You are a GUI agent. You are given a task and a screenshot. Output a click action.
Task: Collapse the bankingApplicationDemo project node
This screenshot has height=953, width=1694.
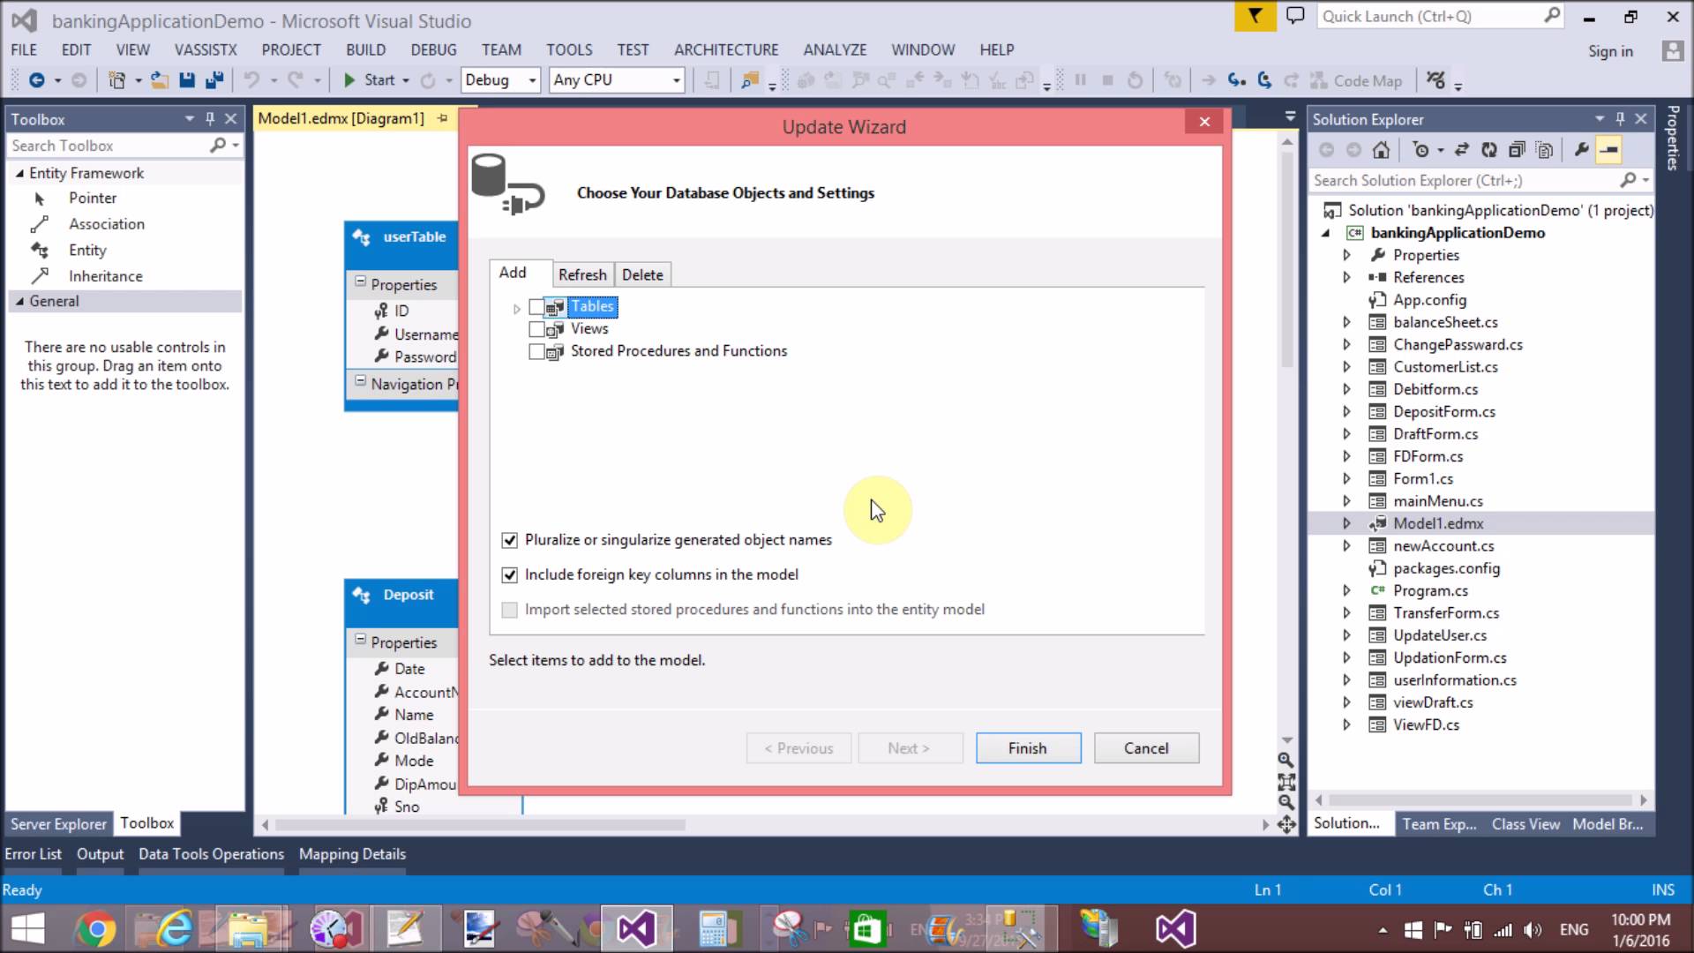[1325, 233]
